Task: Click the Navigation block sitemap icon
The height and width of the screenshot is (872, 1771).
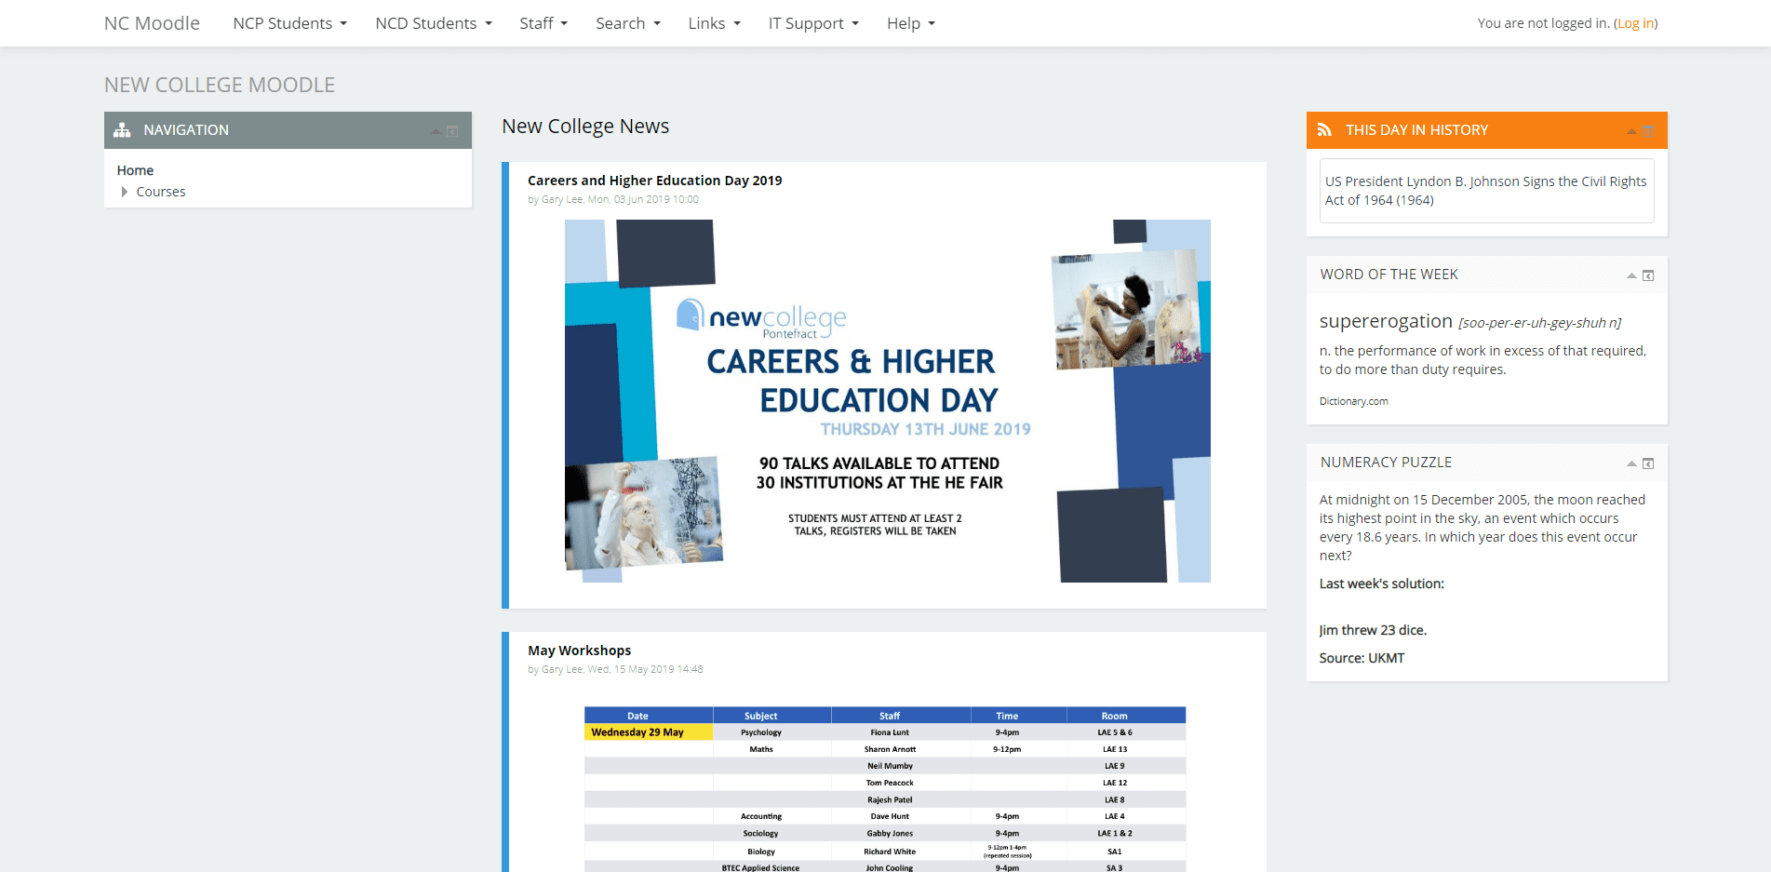Action: tap(122, 130)
